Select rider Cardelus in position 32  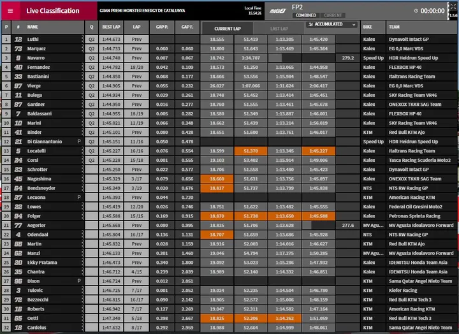(36, 328)
